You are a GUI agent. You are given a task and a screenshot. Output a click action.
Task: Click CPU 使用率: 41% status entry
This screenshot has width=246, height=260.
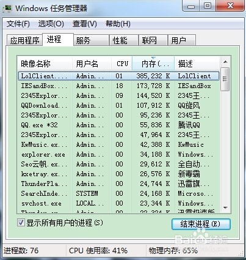tap(98, 251)
